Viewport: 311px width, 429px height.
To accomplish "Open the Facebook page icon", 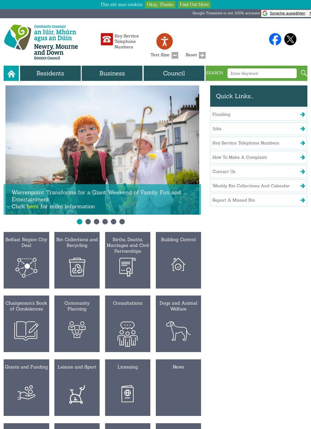I will point(275,39).
